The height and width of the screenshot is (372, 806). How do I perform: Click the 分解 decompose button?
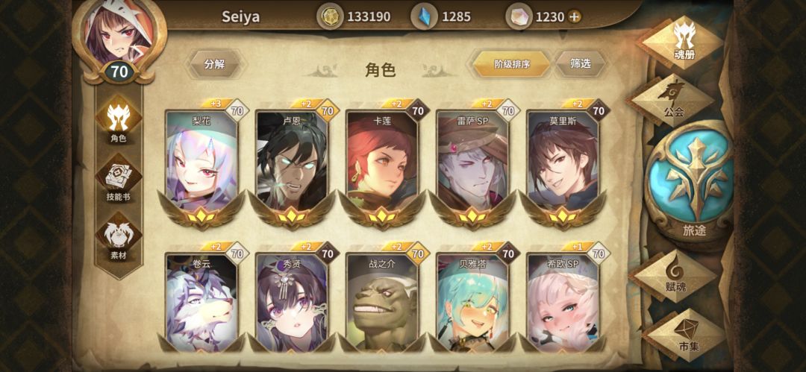pyautogui.click(x=214, y=64)
